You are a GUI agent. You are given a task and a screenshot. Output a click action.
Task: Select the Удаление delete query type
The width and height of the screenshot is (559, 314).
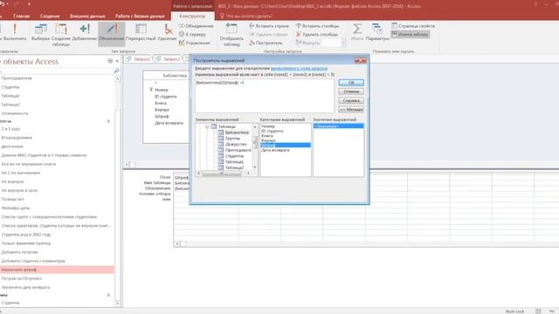coord(167,33)
